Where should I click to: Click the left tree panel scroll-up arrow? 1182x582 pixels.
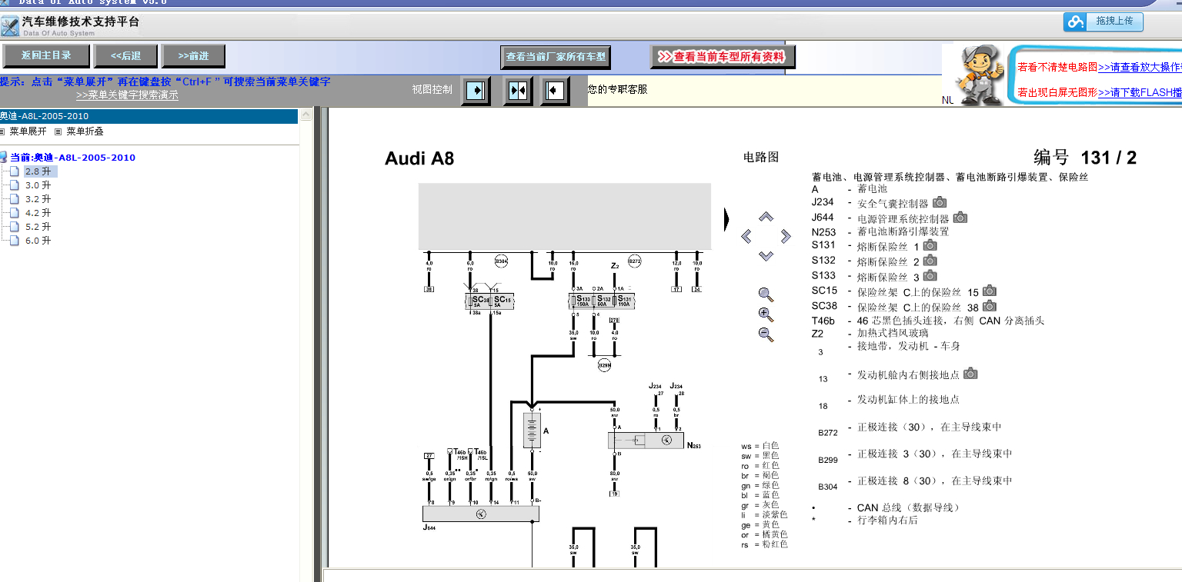306,115
